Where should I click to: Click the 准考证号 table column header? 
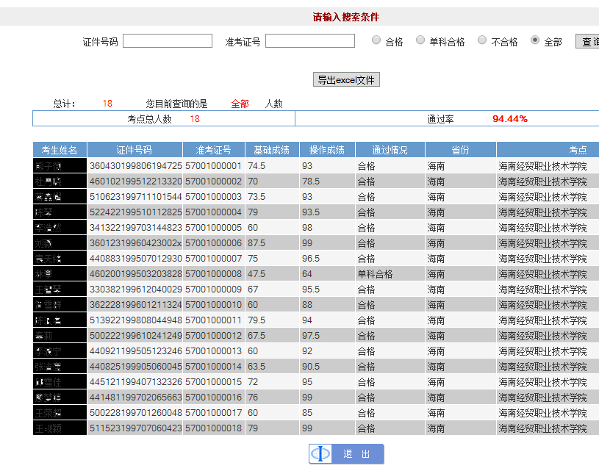tap(213, 150)
